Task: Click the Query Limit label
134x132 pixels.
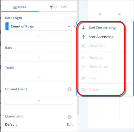Action: [x=14, y=116]
